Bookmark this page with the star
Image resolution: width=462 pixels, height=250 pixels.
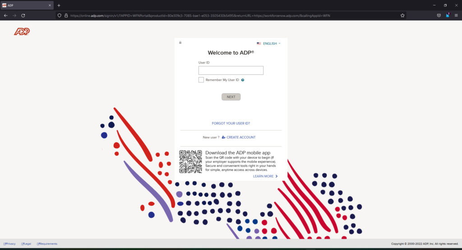tap(402, 16)
